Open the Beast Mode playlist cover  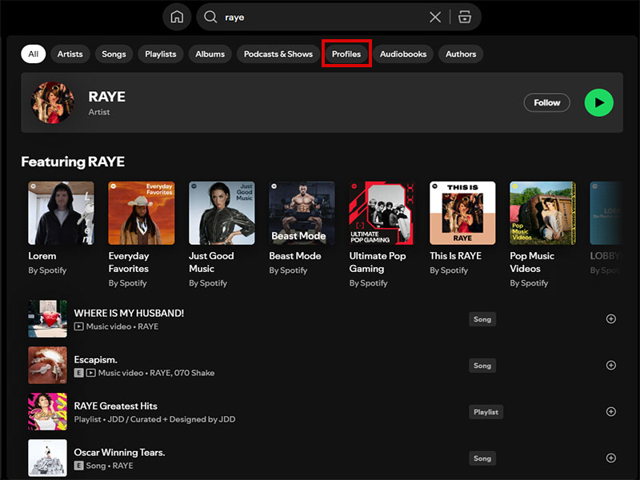point(302,213)
